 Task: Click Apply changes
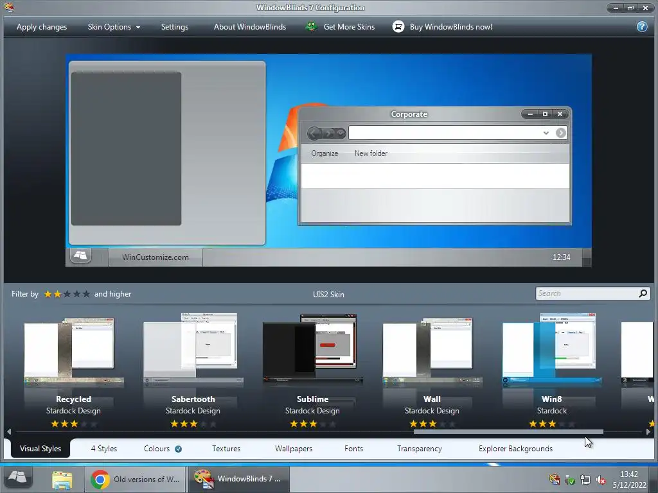pos(42,27)
